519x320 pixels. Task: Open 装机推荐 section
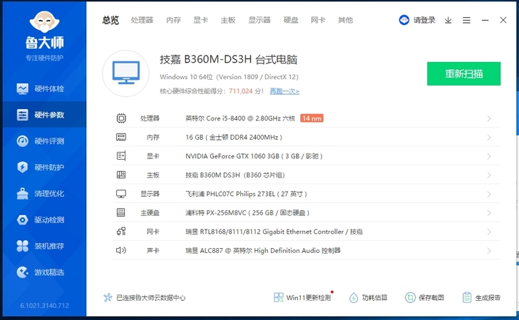[44, 246]
